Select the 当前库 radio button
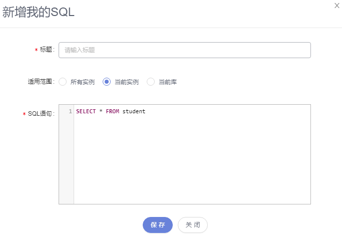Image resolution: width=342 pixels, height=234 pixels. pos(151,82)
